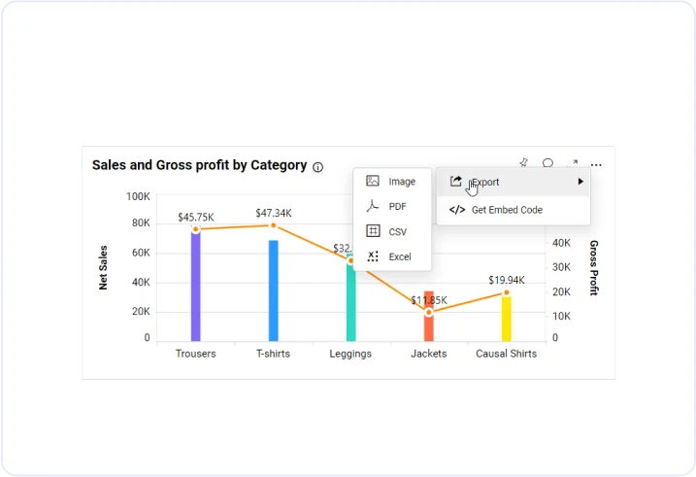Viewport: 696px width, 477px height.
Task: Choose PDF from the export submenu
Action: click(392, 207)
